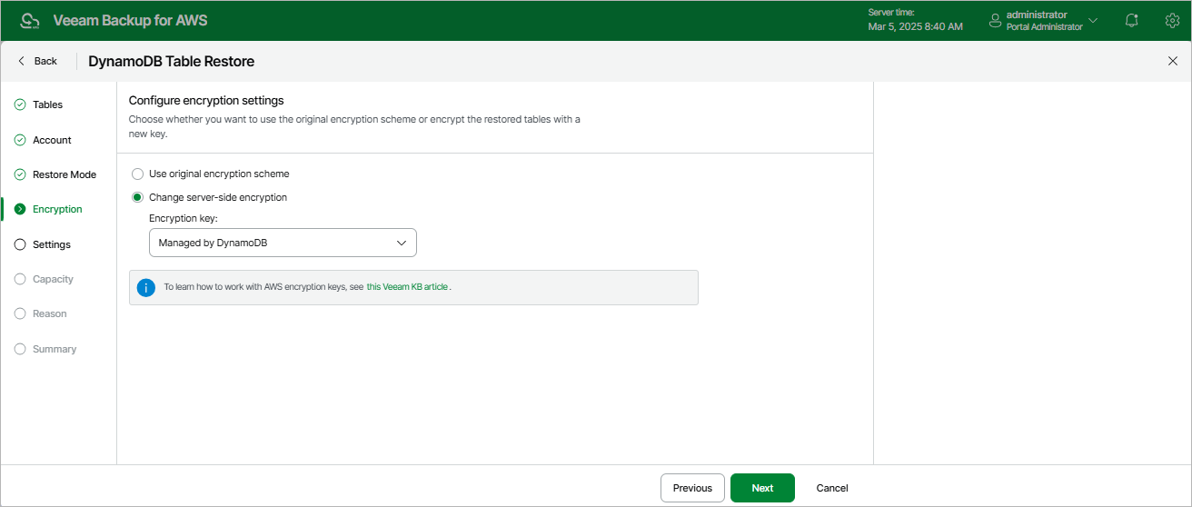1192x507 pixels.
Task: Click the Veeam cloud logo icon
Action: [x=30, y=20]
